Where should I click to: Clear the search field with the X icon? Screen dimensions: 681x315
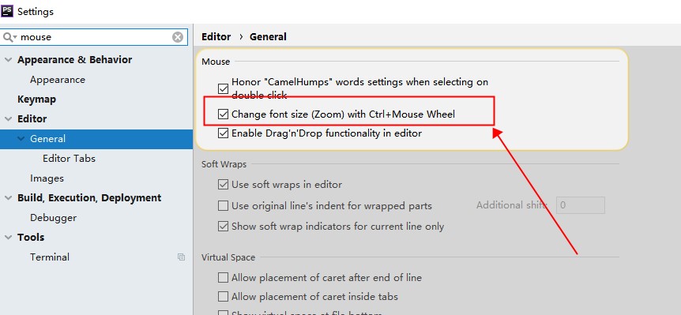tap(178, 37)
